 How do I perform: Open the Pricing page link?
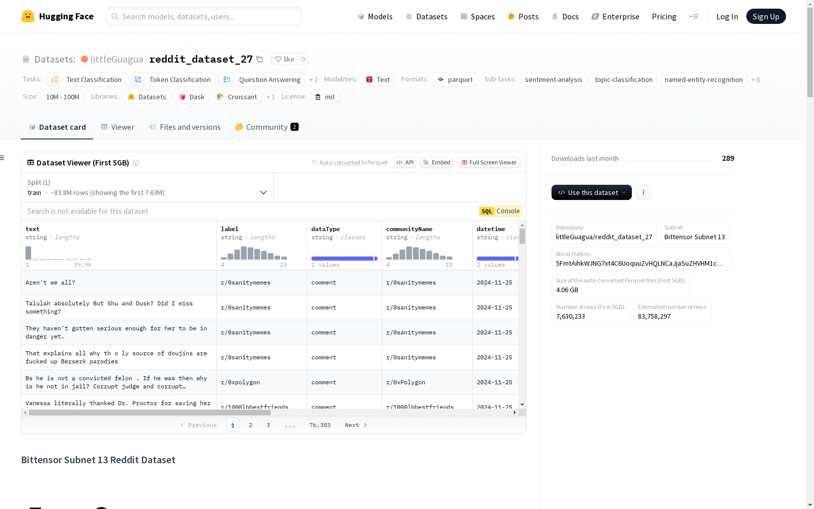click(x=664, y=17)
